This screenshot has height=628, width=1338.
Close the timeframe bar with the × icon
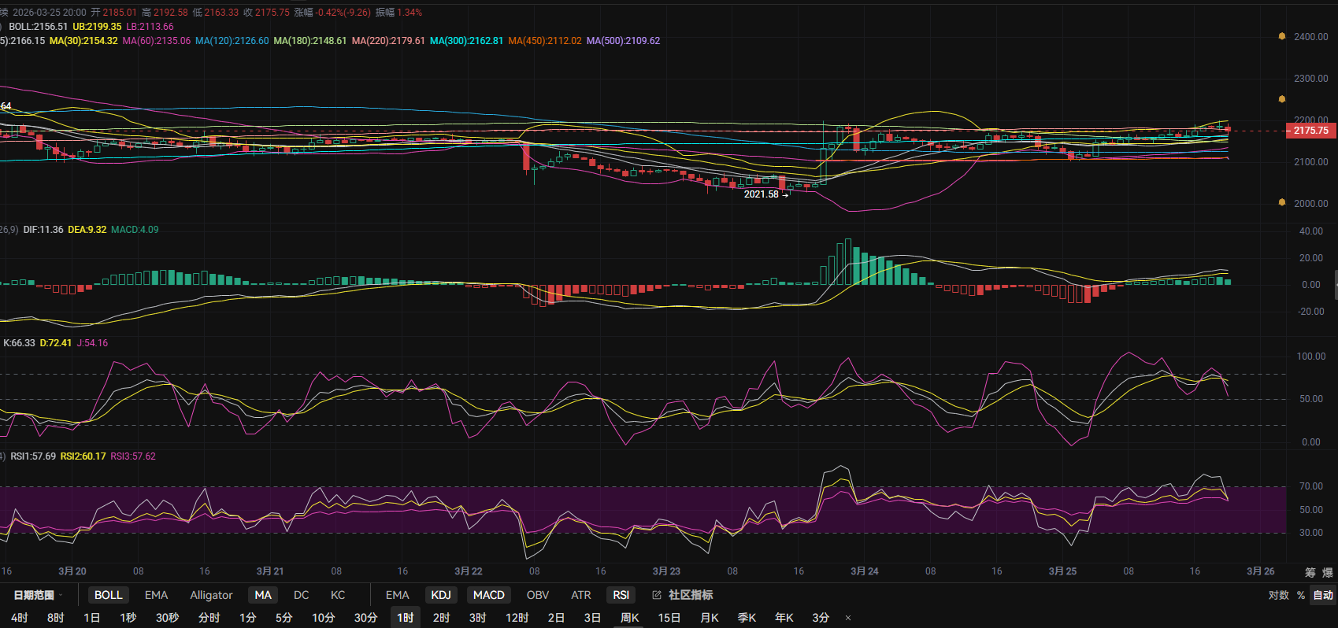click(x=848, y=618)
